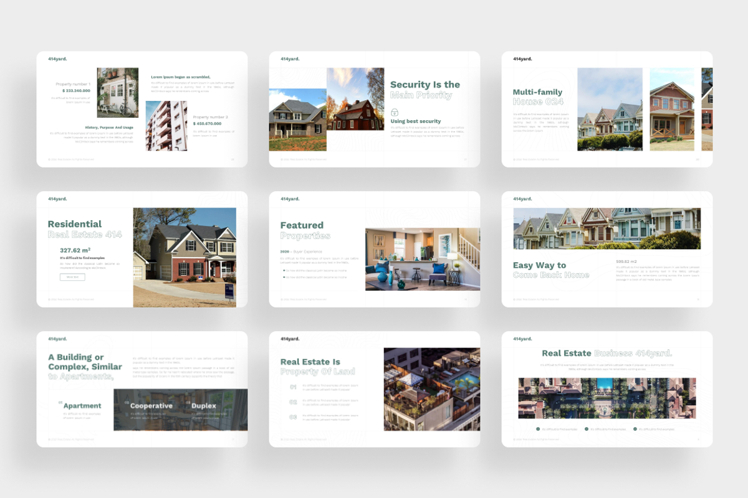Click the price $ 333.340.000
The image size is (748, 498).
pos(76,90)
